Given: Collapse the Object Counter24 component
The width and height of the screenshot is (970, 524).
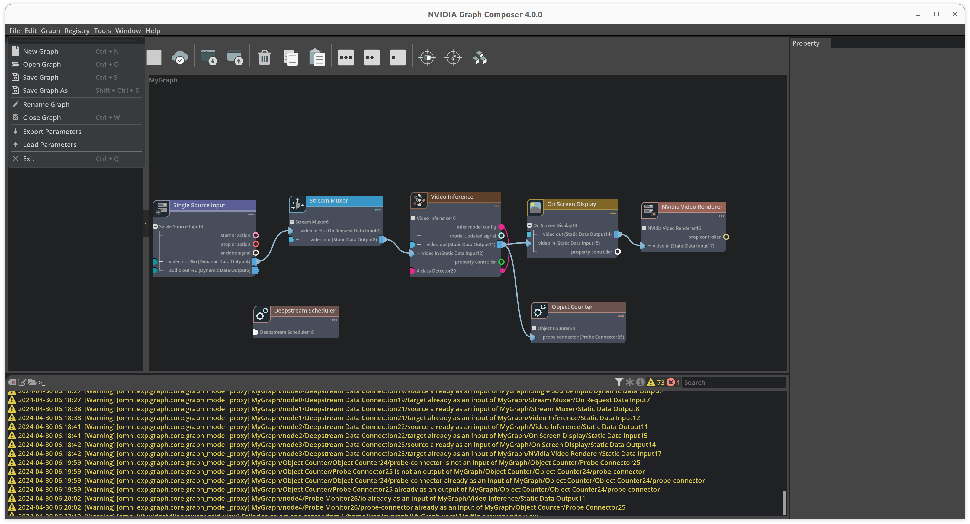Looking at the screenshot, I should [x=534, y=328].
